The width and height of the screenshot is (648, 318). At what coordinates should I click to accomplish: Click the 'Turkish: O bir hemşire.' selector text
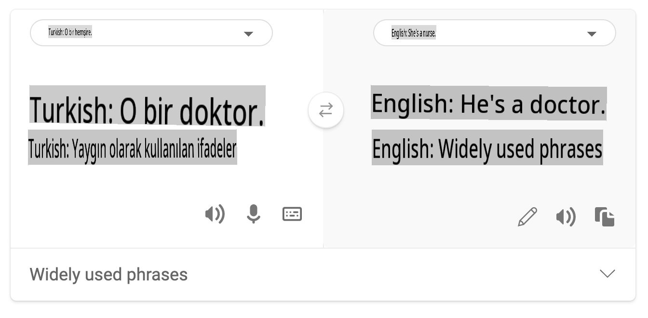pos(70,33)
